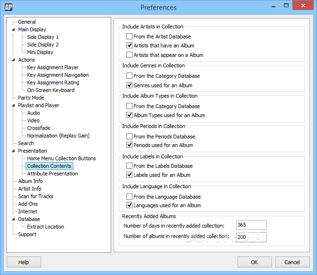Viewport: 317px width, 275px height.
Task: Enable From the Artist Database checkbox
Action: [x=129, y=37]
